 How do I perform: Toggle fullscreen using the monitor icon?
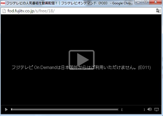pyautogui.click(x=157, y=110)
